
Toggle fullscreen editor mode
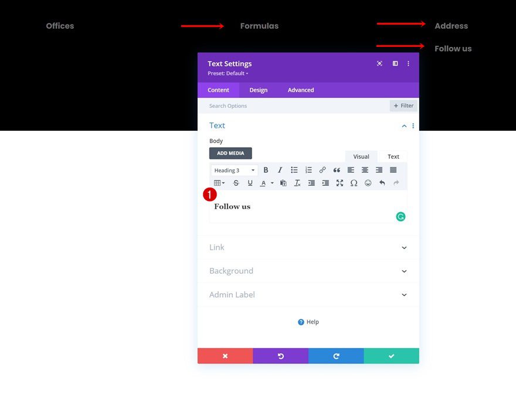click(340, 183)
